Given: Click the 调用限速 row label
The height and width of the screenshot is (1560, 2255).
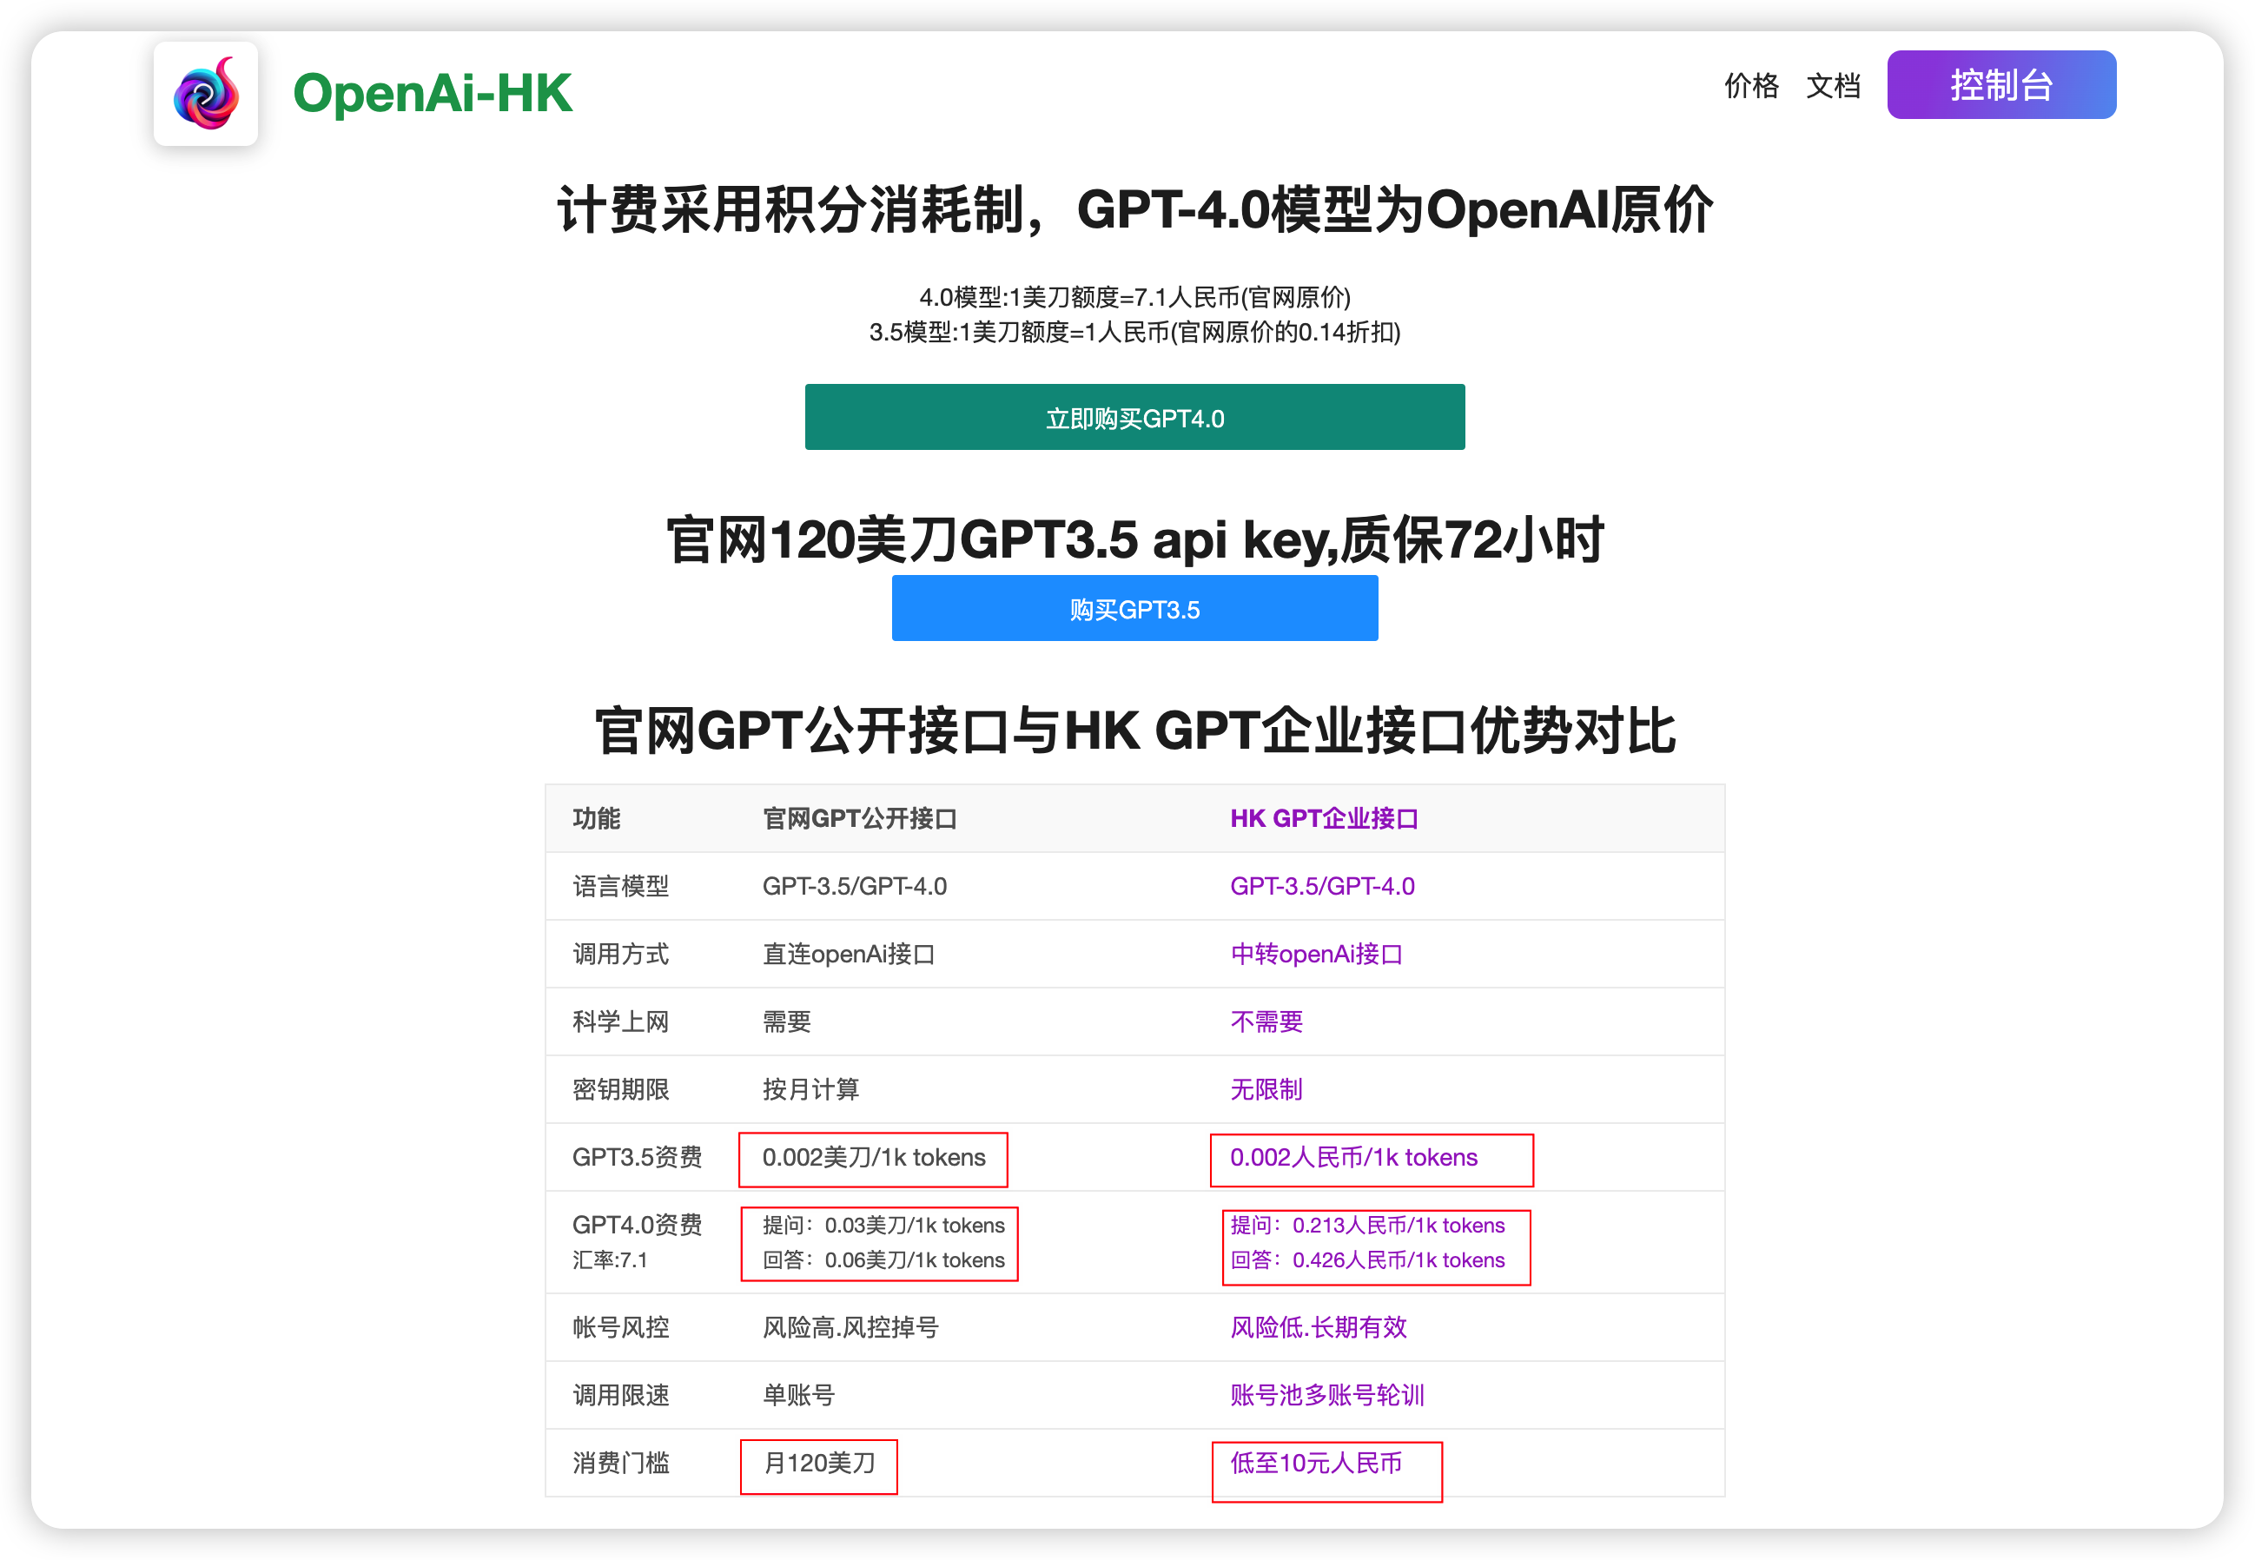Looking at the screenshot, I should 621,1395.
